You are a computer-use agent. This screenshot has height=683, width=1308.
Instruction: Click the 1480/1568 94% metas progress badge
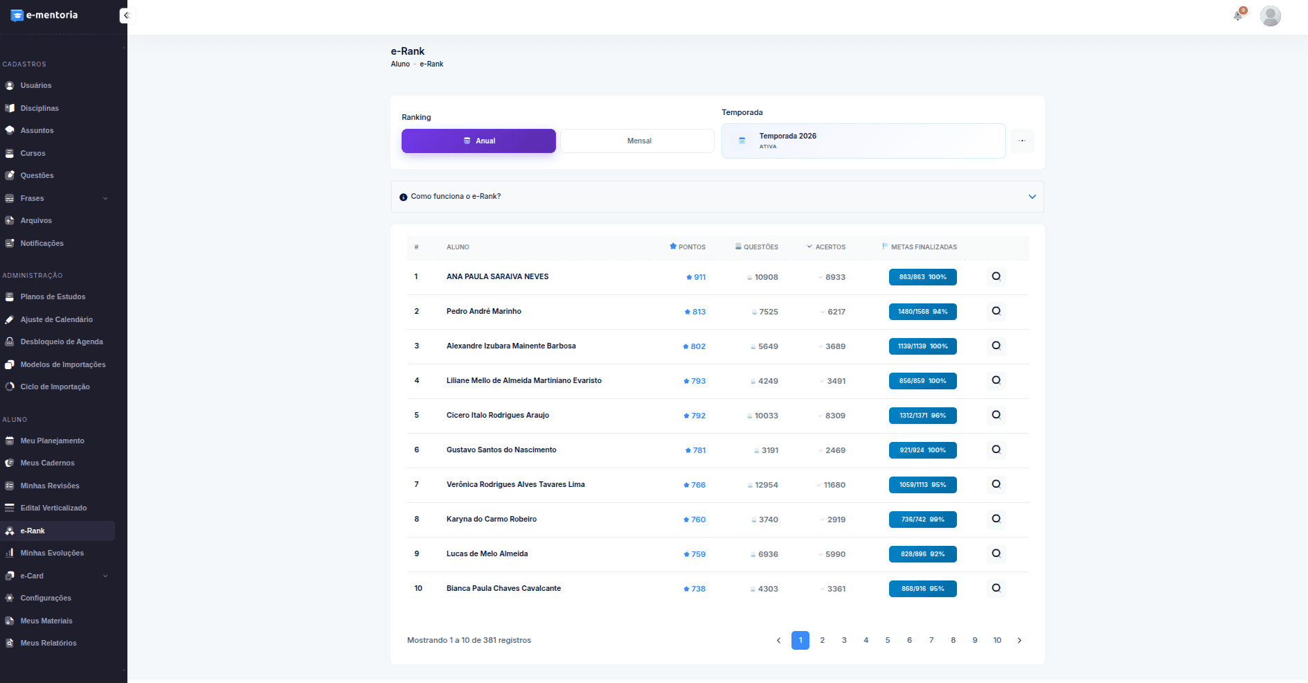coord(923,312)
